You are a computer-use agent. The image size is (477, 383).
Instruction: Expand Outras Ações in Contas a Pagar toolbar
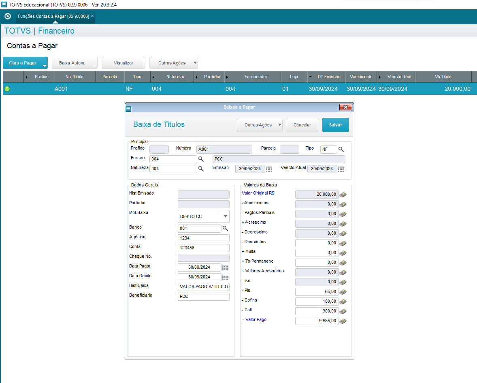[174, 63]
